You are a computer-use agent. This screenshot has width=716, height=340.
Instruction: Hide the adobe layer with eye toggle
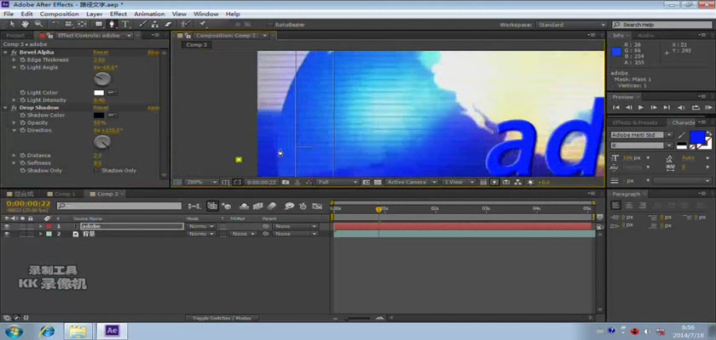(x=7, y=226)
